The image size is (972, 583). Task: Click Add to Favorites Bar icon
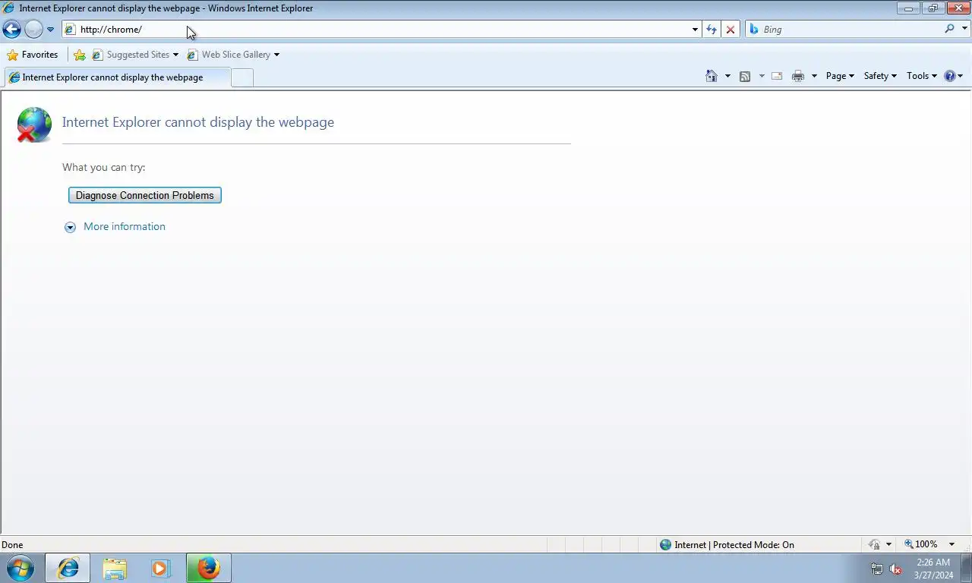80,55
